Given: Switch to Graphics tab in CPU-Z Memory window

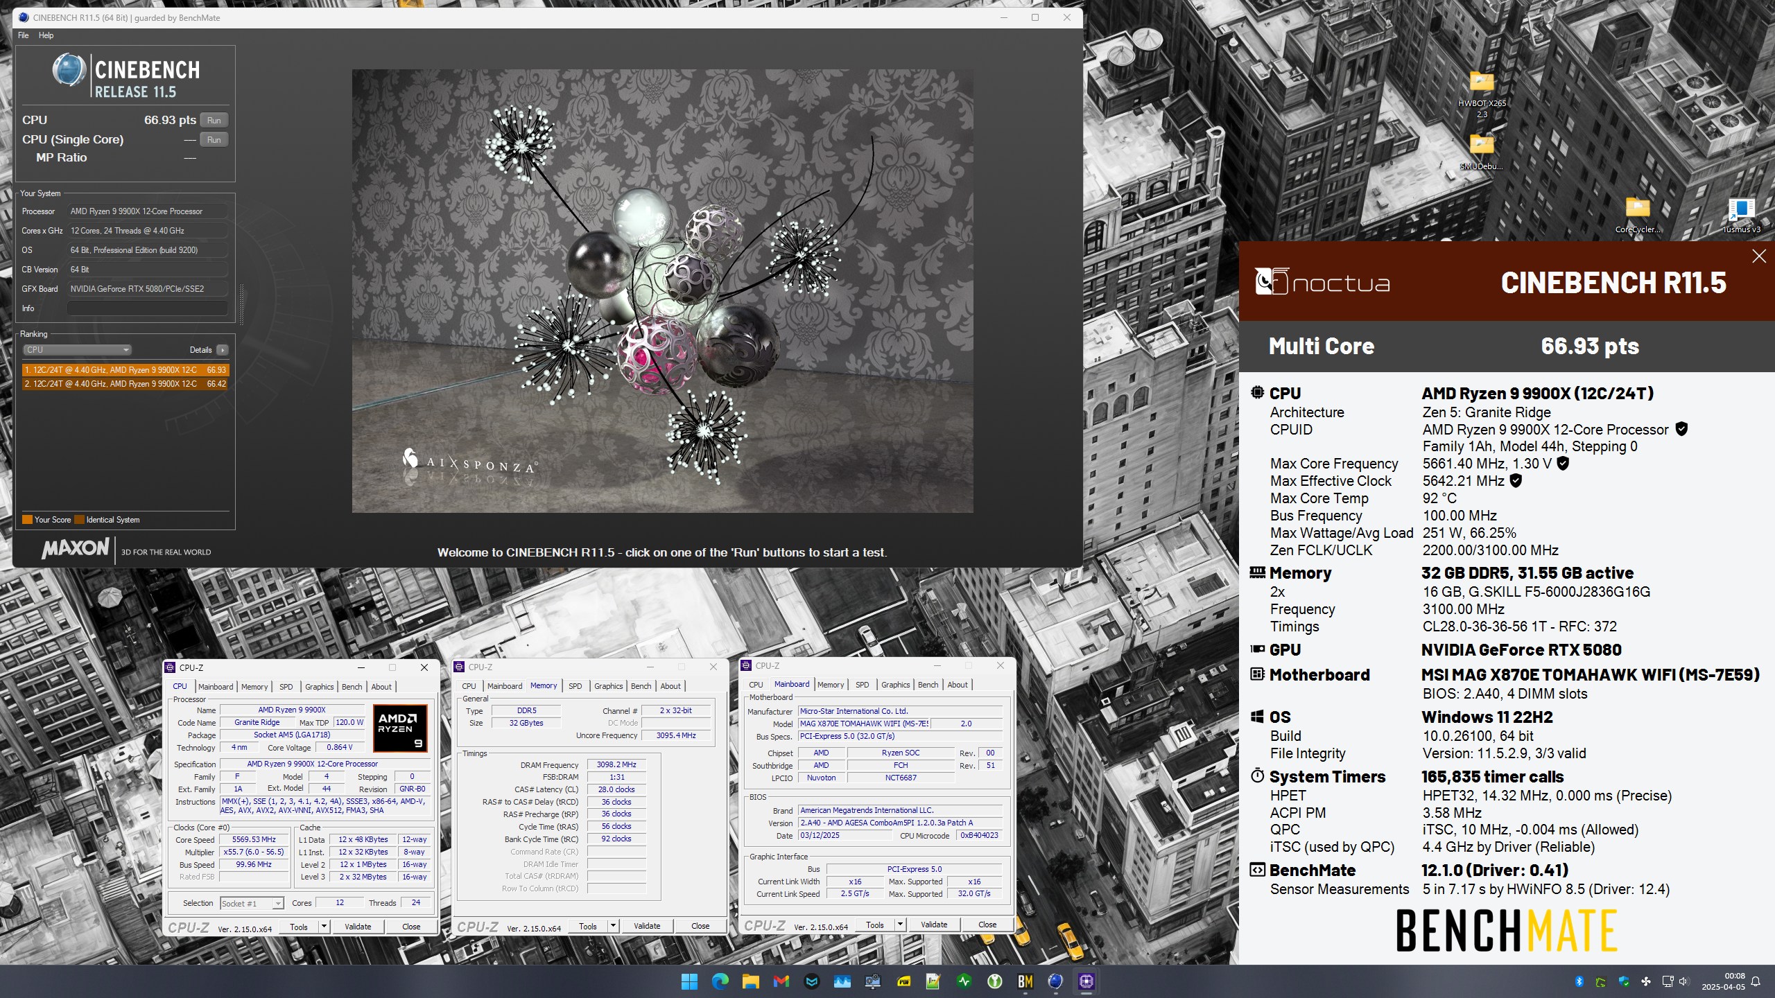Looking at the screenshot, I should coord(608,686).
